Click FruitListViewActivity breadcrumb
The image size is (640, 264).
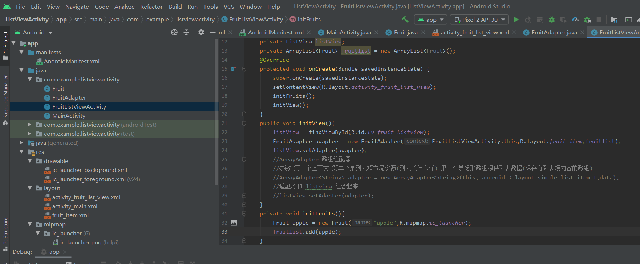pos(256,20)
